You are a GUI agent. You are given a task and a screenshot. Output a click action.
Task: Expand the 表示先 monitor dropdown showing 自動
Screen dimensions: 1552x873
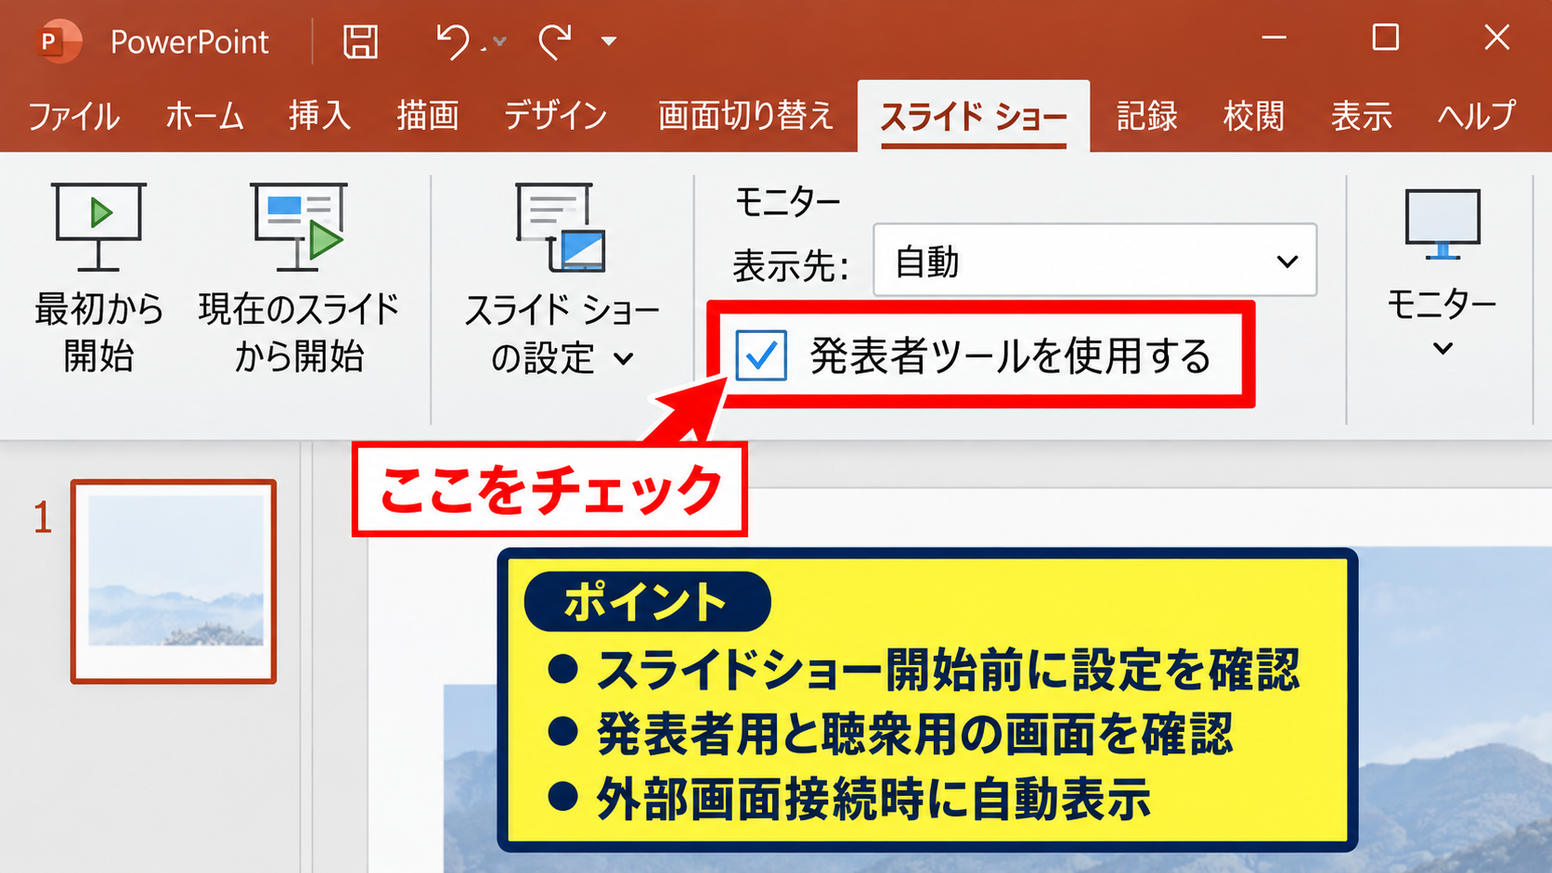click(x=1094, y=261)
